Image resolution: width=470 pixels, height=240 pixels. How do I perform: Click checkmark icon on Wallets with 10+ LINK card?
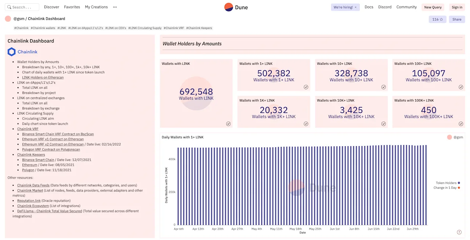click(x=383, y=87)
